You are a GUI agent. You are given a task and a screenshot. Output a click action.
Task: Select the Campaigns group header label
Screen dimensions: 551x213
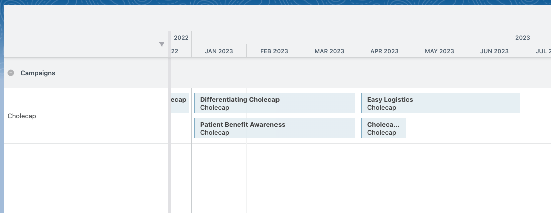point(38,73)
